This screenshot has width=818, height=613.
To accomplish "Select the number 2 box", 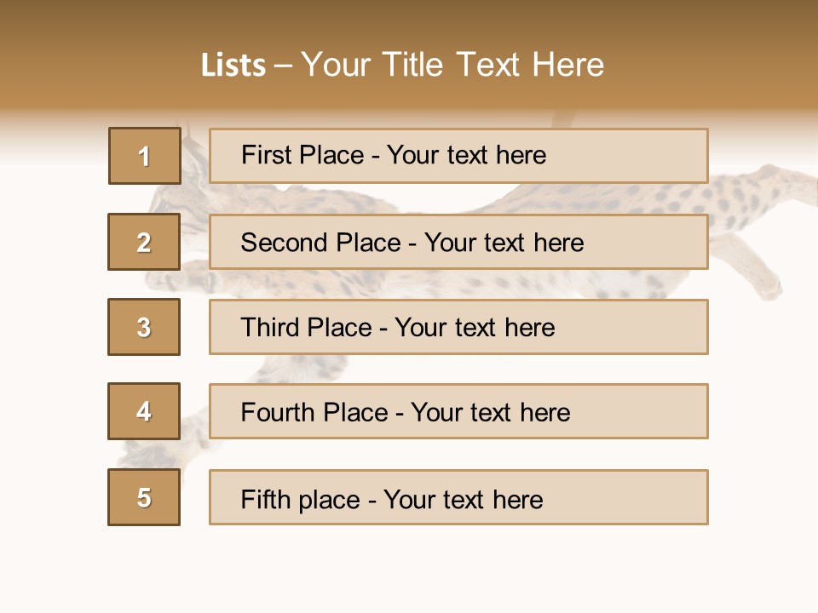I will [145, 242].
